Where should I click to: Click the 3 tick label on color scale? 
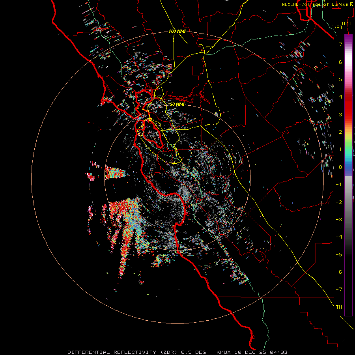(x=340, y=114)
